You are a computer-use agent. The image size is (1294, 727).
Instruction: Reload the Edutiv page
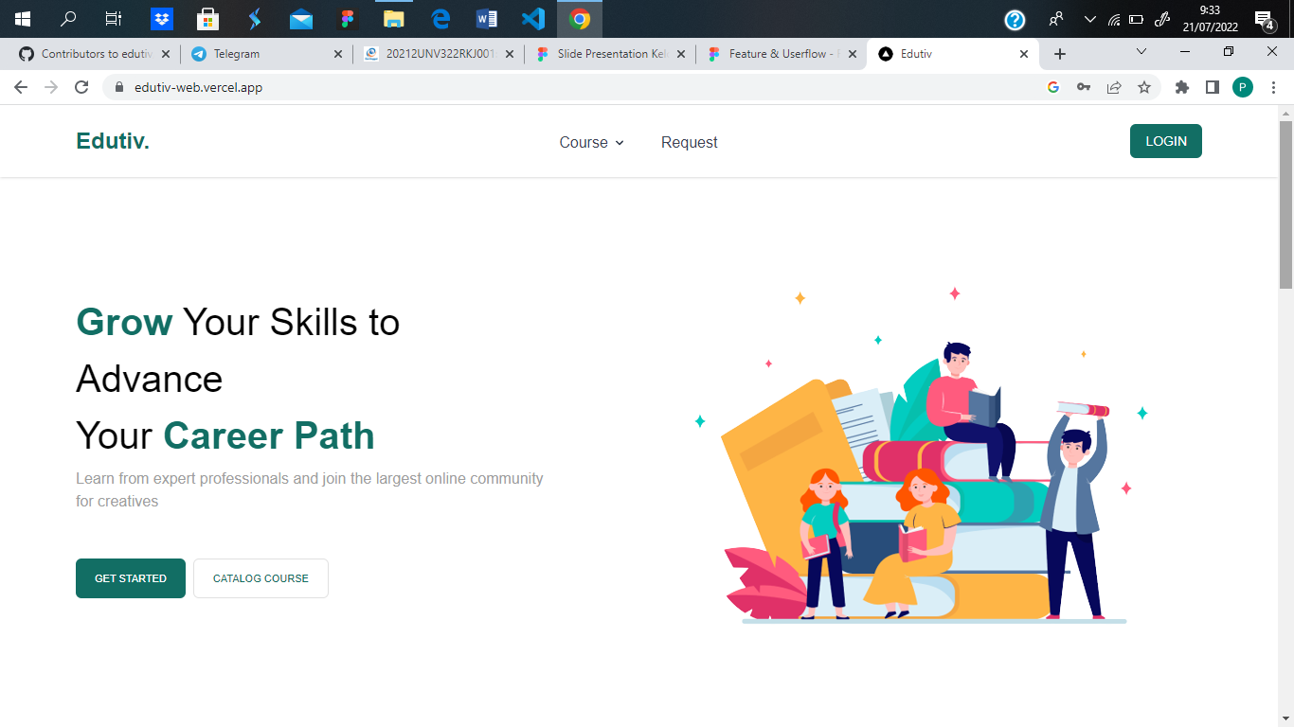[81, 87]
